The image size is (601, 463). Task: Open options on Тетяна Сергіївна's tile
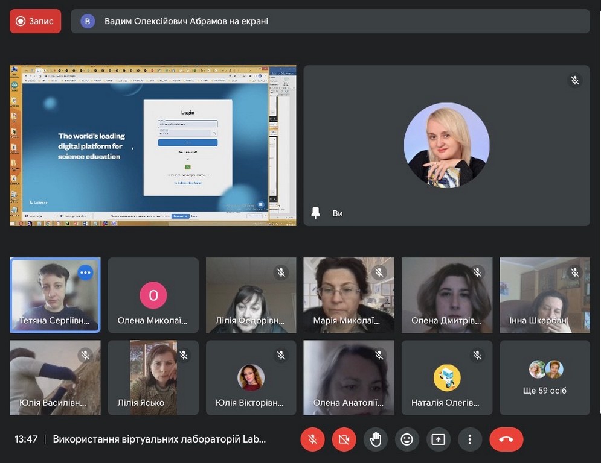tap(85, 272)
